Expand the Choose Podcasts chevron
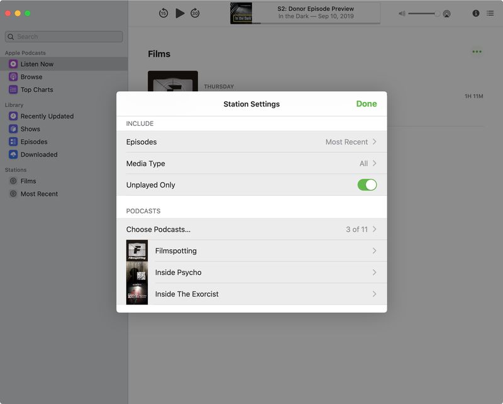 [x=374, y=229]
